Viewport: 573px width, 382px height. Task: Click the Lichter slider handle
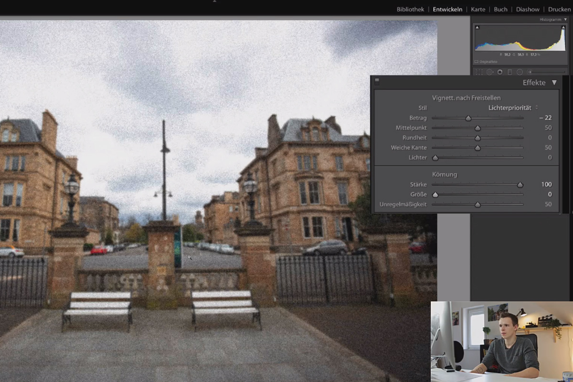(x=435, y=158)
